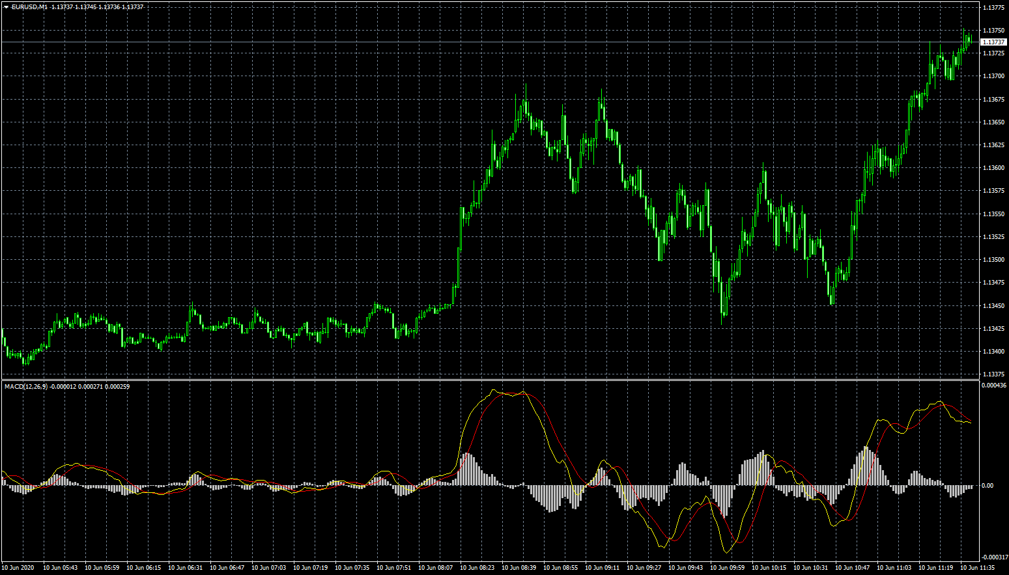The image size is (1009, 575).
Task: Click the highlighted current price tag 1.13737
Action: click(x=994, y=42)
